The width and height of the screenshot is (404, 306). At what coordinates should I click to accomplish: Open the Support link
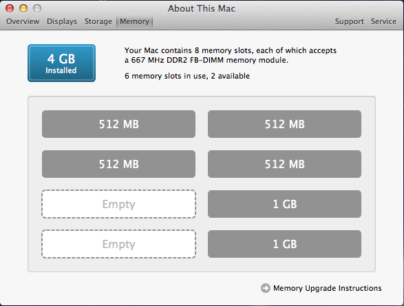(x=350, y=21)
